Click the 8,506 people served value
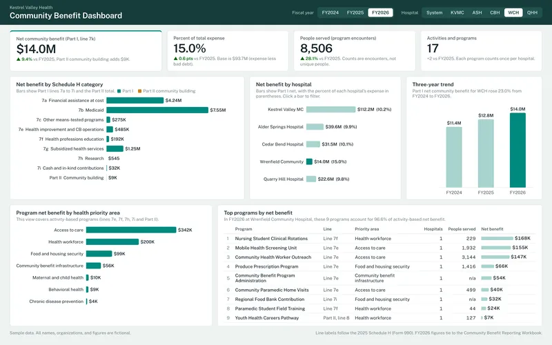This screenshot has width=552, height=345. pyautogui.click(x=316, y=48)
